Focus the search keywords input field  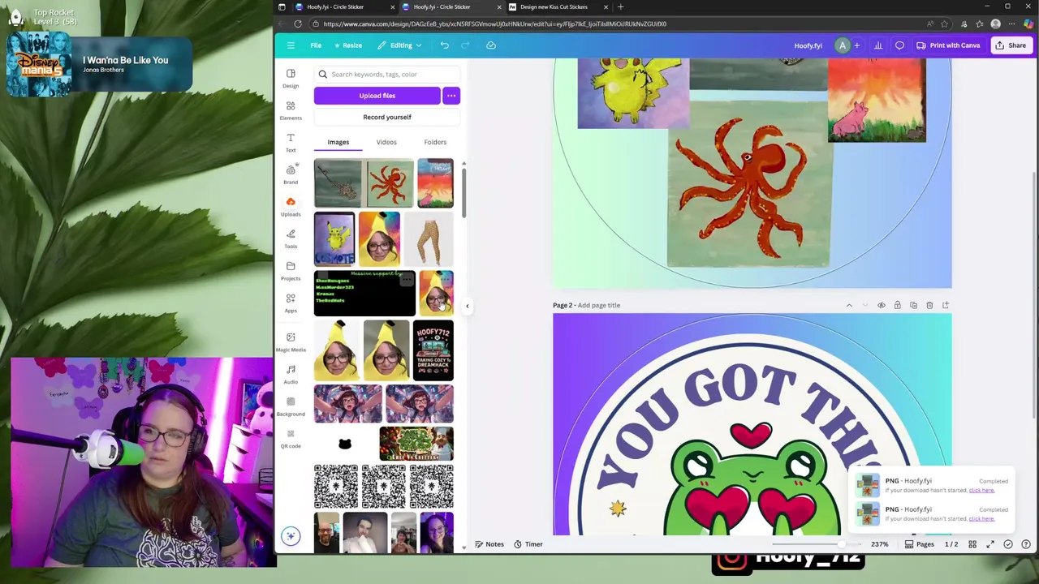tap(387, 75)
